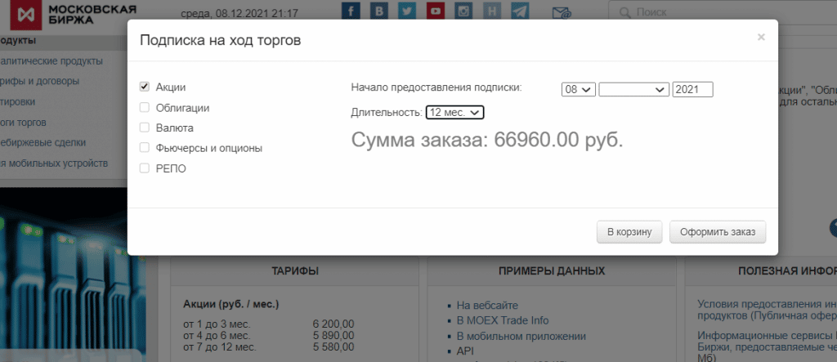Click the Подписка на ход торгов title
The image size is (837, 362).
coord(221,41)
